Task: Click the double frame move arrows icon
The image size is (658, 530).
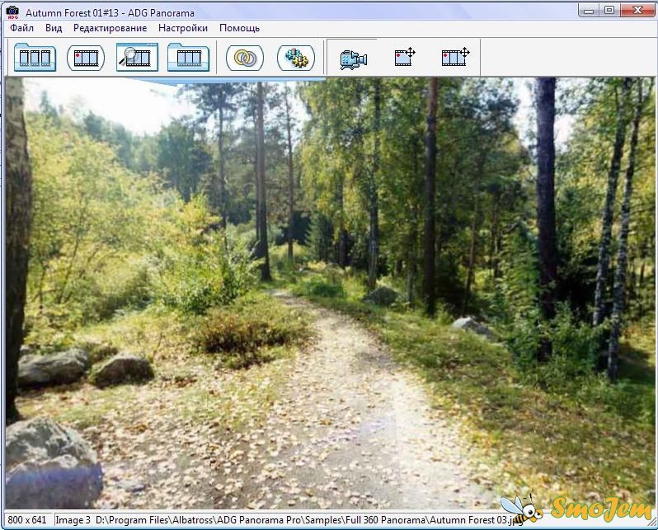Action: click(x=455, y=58)
